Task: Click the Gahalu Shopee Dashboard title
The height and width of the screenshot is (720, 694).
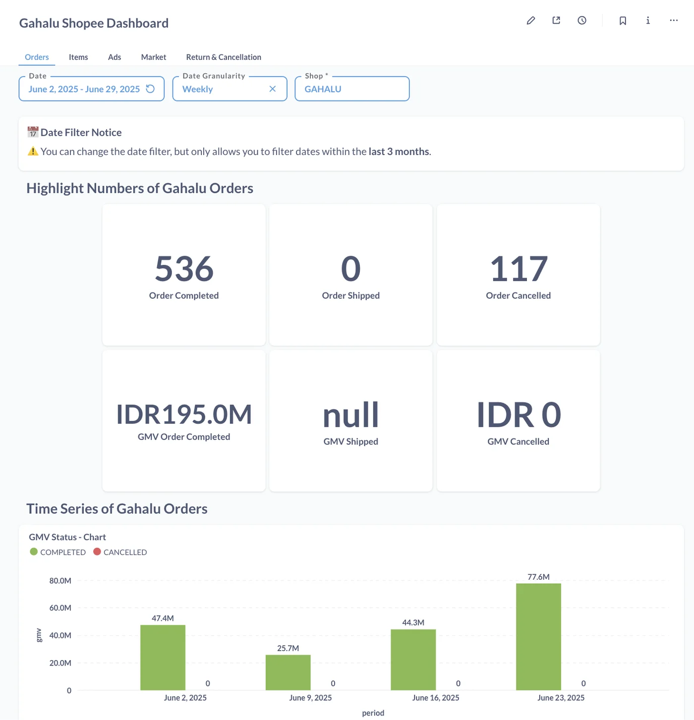Action: click(x=94, y=23)
